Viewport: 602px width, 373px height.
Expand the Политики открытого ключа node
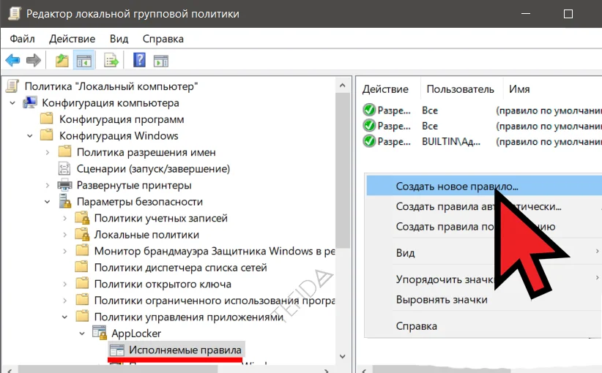pyautogui.click(x=65, y=284)
